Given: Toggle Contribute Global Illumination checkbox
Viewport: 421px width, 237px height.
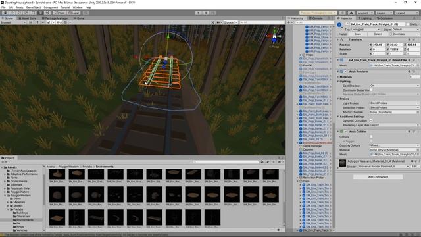Looking at the screenshot, I should [371, 90].
